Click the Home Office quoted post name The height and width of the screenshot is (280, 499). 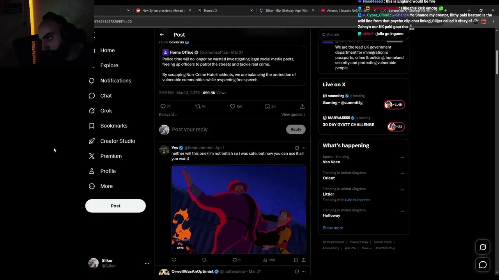(181, 52)
